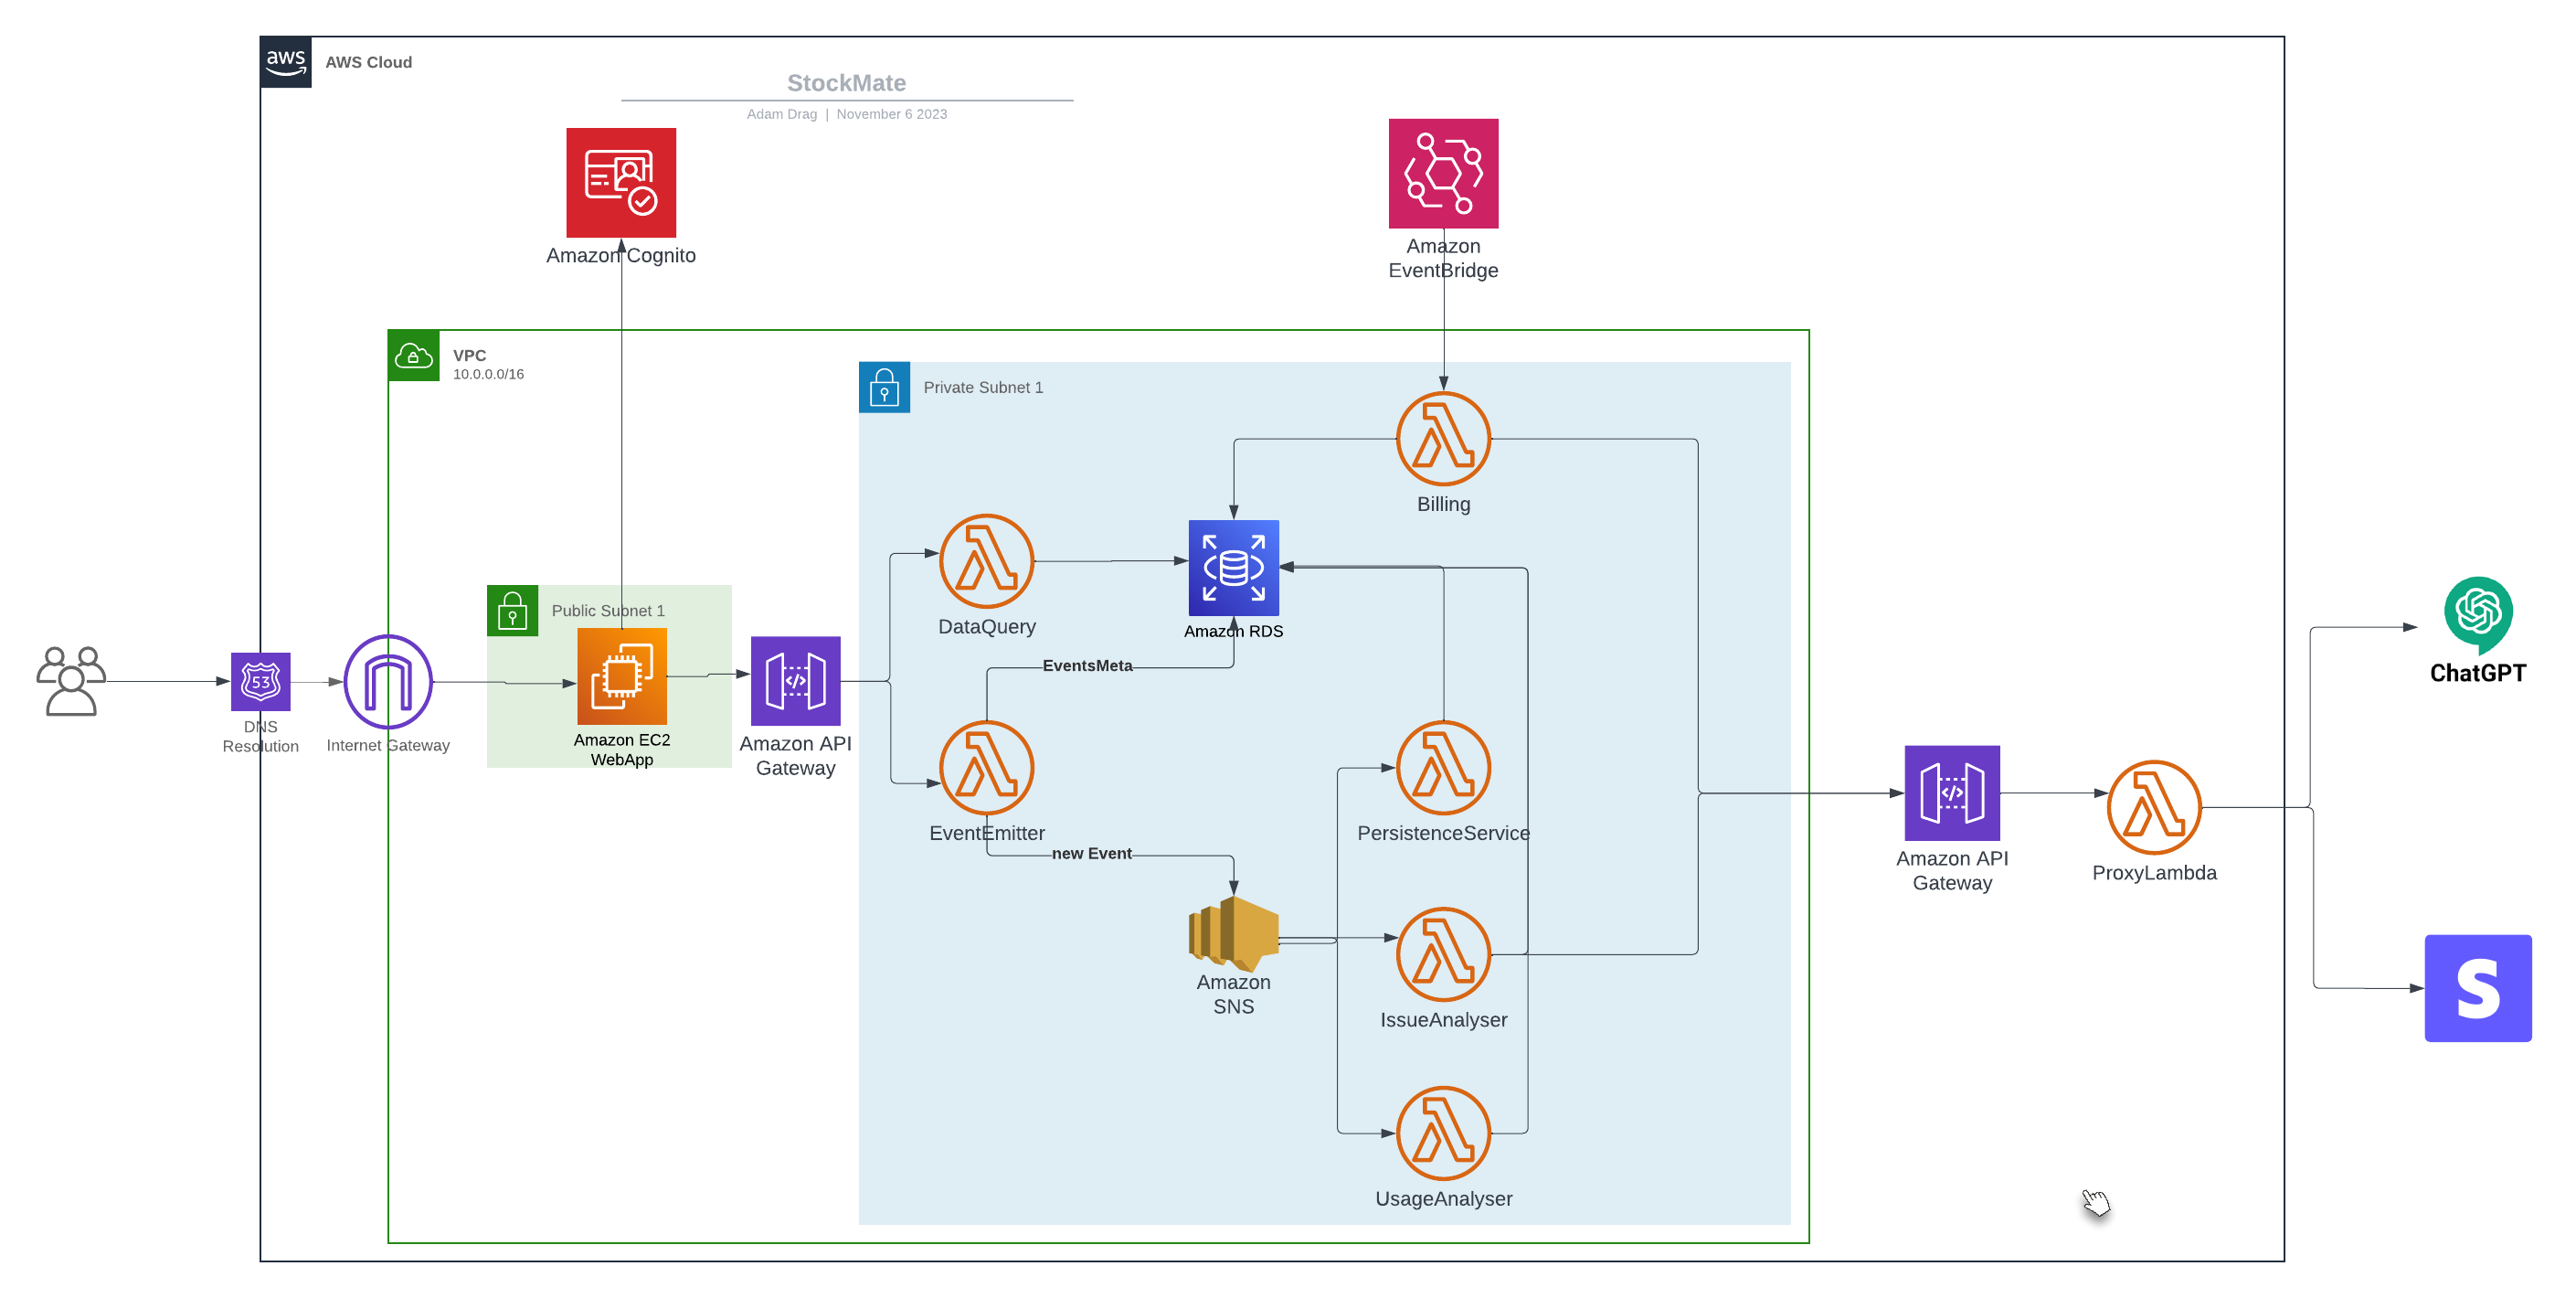Click the 'ProxyLambda' caption text

pos(2154,872)
